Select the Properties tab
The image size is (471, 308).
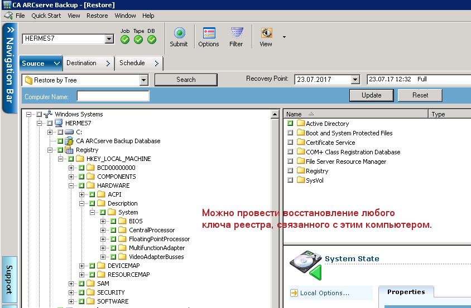coord(406,292)
